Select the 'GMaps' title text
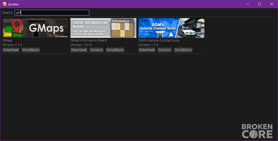 tap(7, 40)
